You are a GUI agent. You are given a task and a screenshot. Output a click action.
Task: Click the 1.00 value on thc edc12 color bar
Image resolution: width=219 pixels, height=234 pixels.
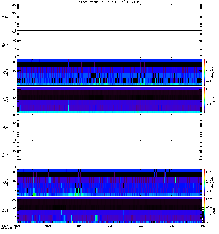[208, 172]
